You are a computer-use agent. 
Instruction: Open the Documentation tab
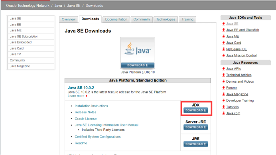[x=116, y=19]
